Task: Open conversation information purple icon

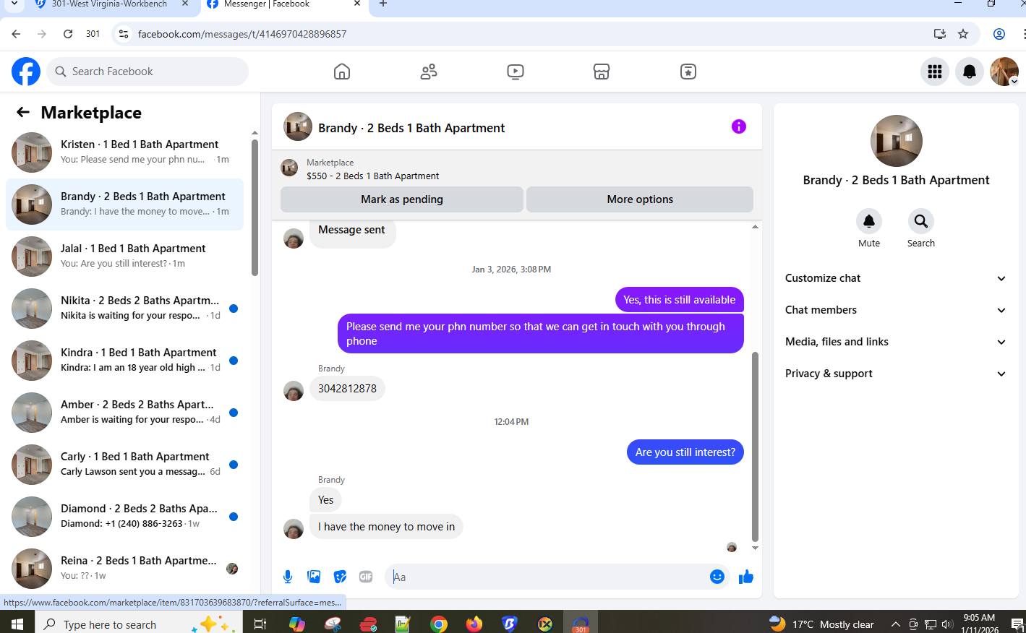Action: [x=739, y=126]
